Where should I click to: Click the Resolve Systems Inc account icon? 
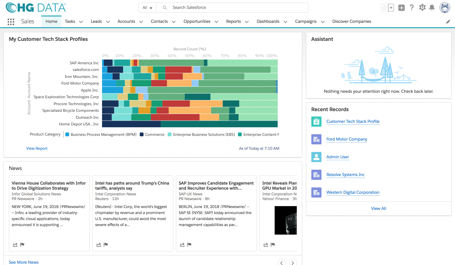click(316, 175)
